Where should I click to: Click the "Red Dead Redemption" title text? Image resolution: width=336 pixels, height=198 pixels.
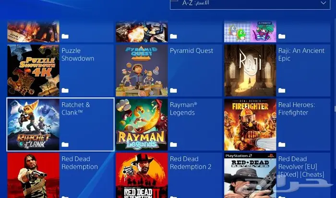tap(80, 163)
